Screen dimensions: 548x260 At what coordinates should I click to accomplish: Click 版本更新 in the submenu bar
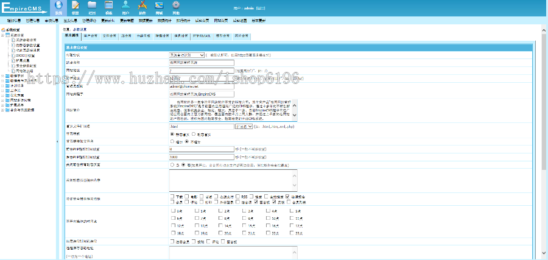coord(259,21)
